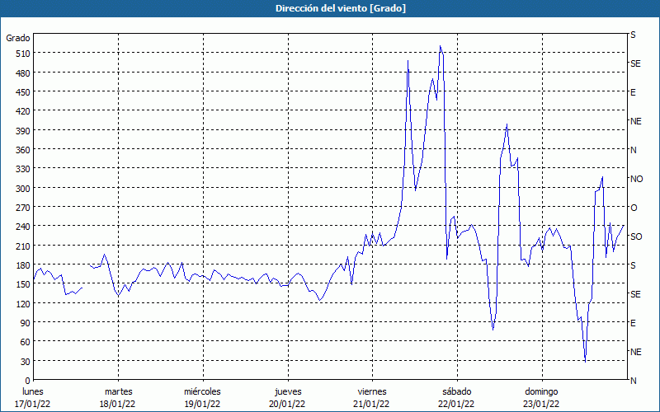Select the 240 y-axis tick label
Screen dimensions: 660x412
point(23,227)
